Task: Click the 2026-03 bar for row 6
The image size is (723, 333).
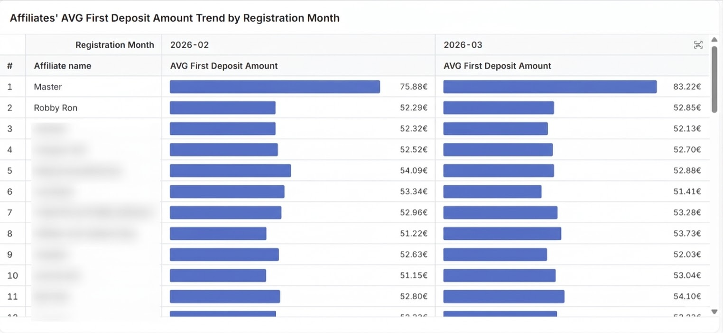Action: 492,192
